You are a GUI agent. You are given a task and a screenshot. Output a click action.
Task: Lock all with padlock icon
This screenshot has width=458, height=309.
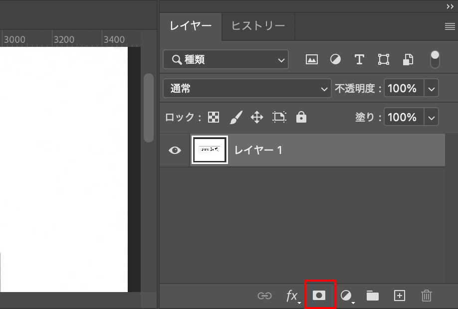(301, 118)
